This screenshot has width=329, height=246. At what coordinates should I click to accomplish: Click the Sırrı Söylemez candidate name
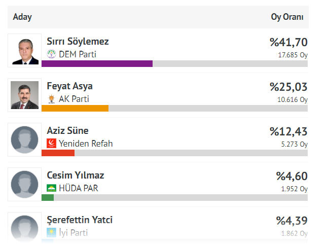point(78,42)
